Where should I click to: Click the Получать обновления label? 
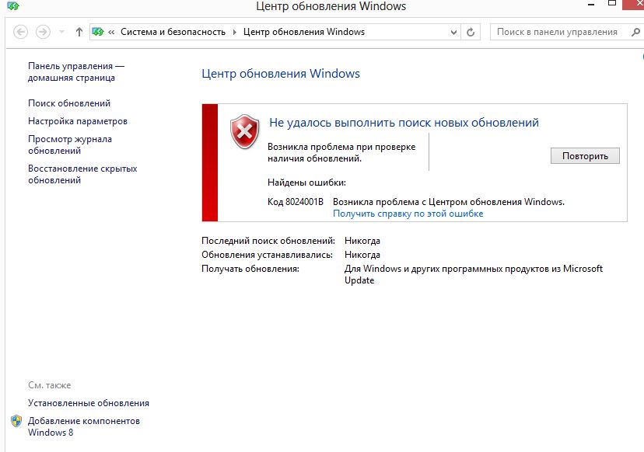tap(250, 269)
